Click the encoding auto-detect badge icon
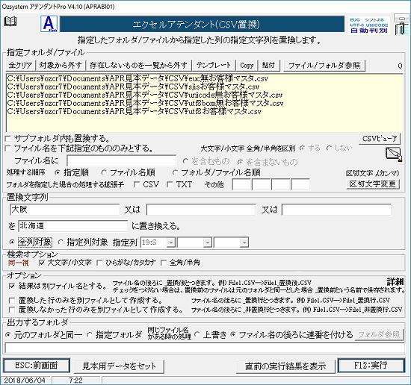The image size is (411, 385). (369, 25)
